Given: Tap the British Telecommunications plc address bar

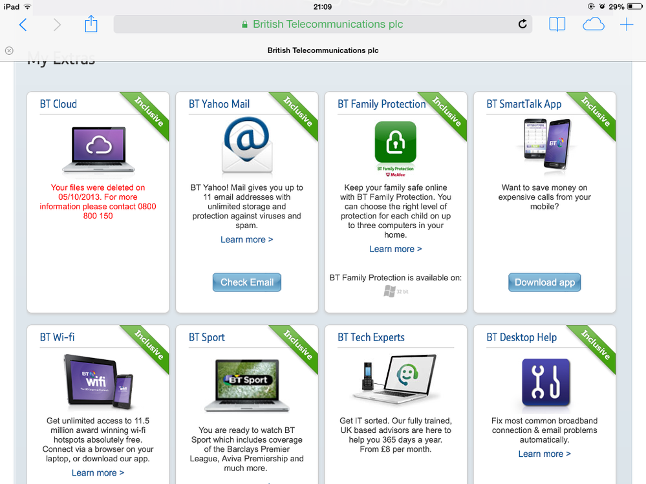Looking at the screenshot, I should click(x=323, y=25).
